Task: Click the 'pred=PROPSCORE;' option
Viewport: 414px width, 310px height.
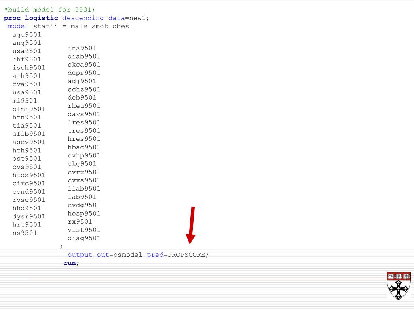Action: coord(177,255)
